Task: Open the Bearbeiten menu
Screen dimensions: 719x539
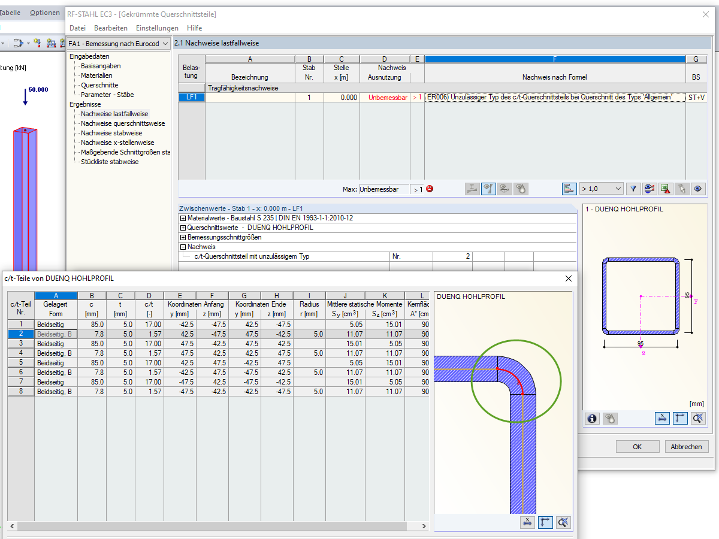Action: tap(110, 28)
